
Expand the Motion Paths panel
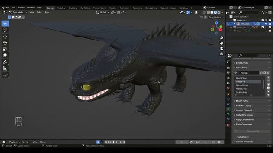[x=242, y=101]
